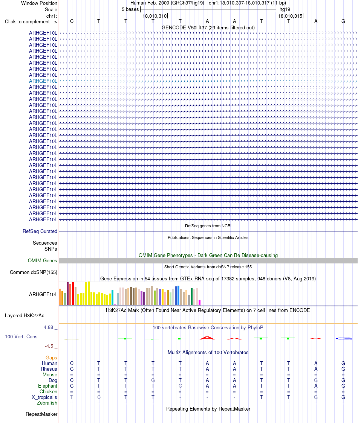Click the blue G glyph in PhyloP track

coord(344,338)
